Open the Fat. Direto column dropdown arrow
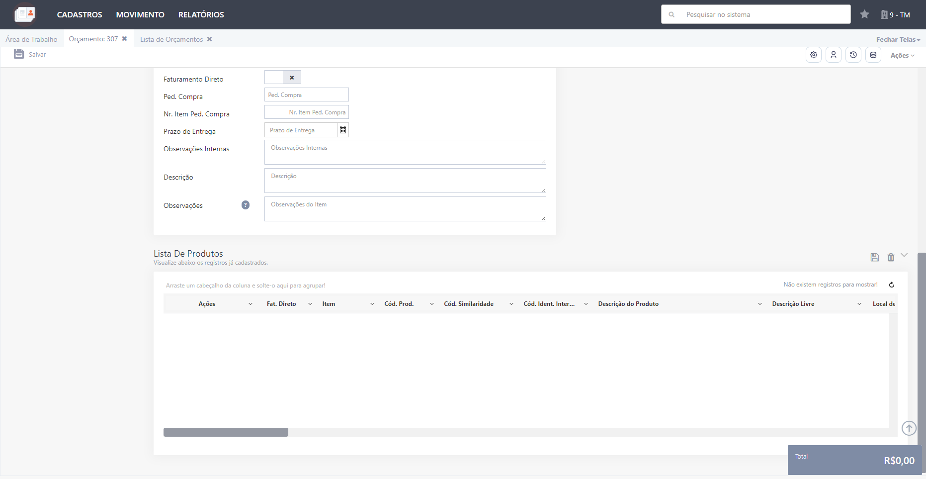 (x=310, y=304)
